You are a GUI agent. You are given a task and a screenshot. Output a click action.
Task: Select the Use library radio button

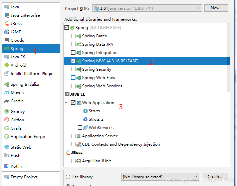click(68, 177)
